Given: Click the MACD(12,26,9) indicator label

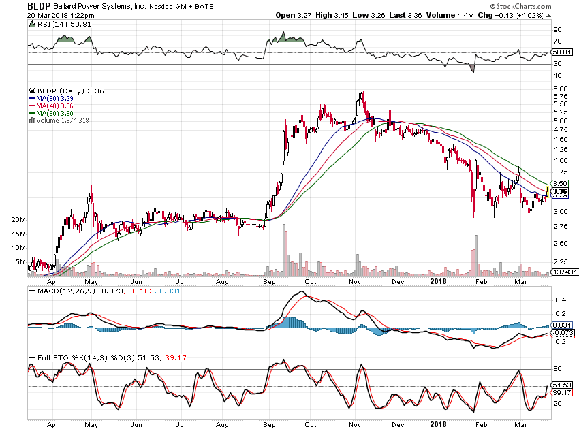Looking at the screenshot, I should point(66,291).
